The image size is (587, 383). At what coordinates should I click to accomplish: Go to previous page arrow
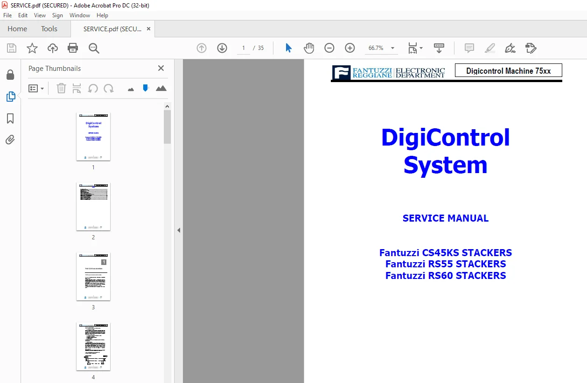(x=202, y=48)
